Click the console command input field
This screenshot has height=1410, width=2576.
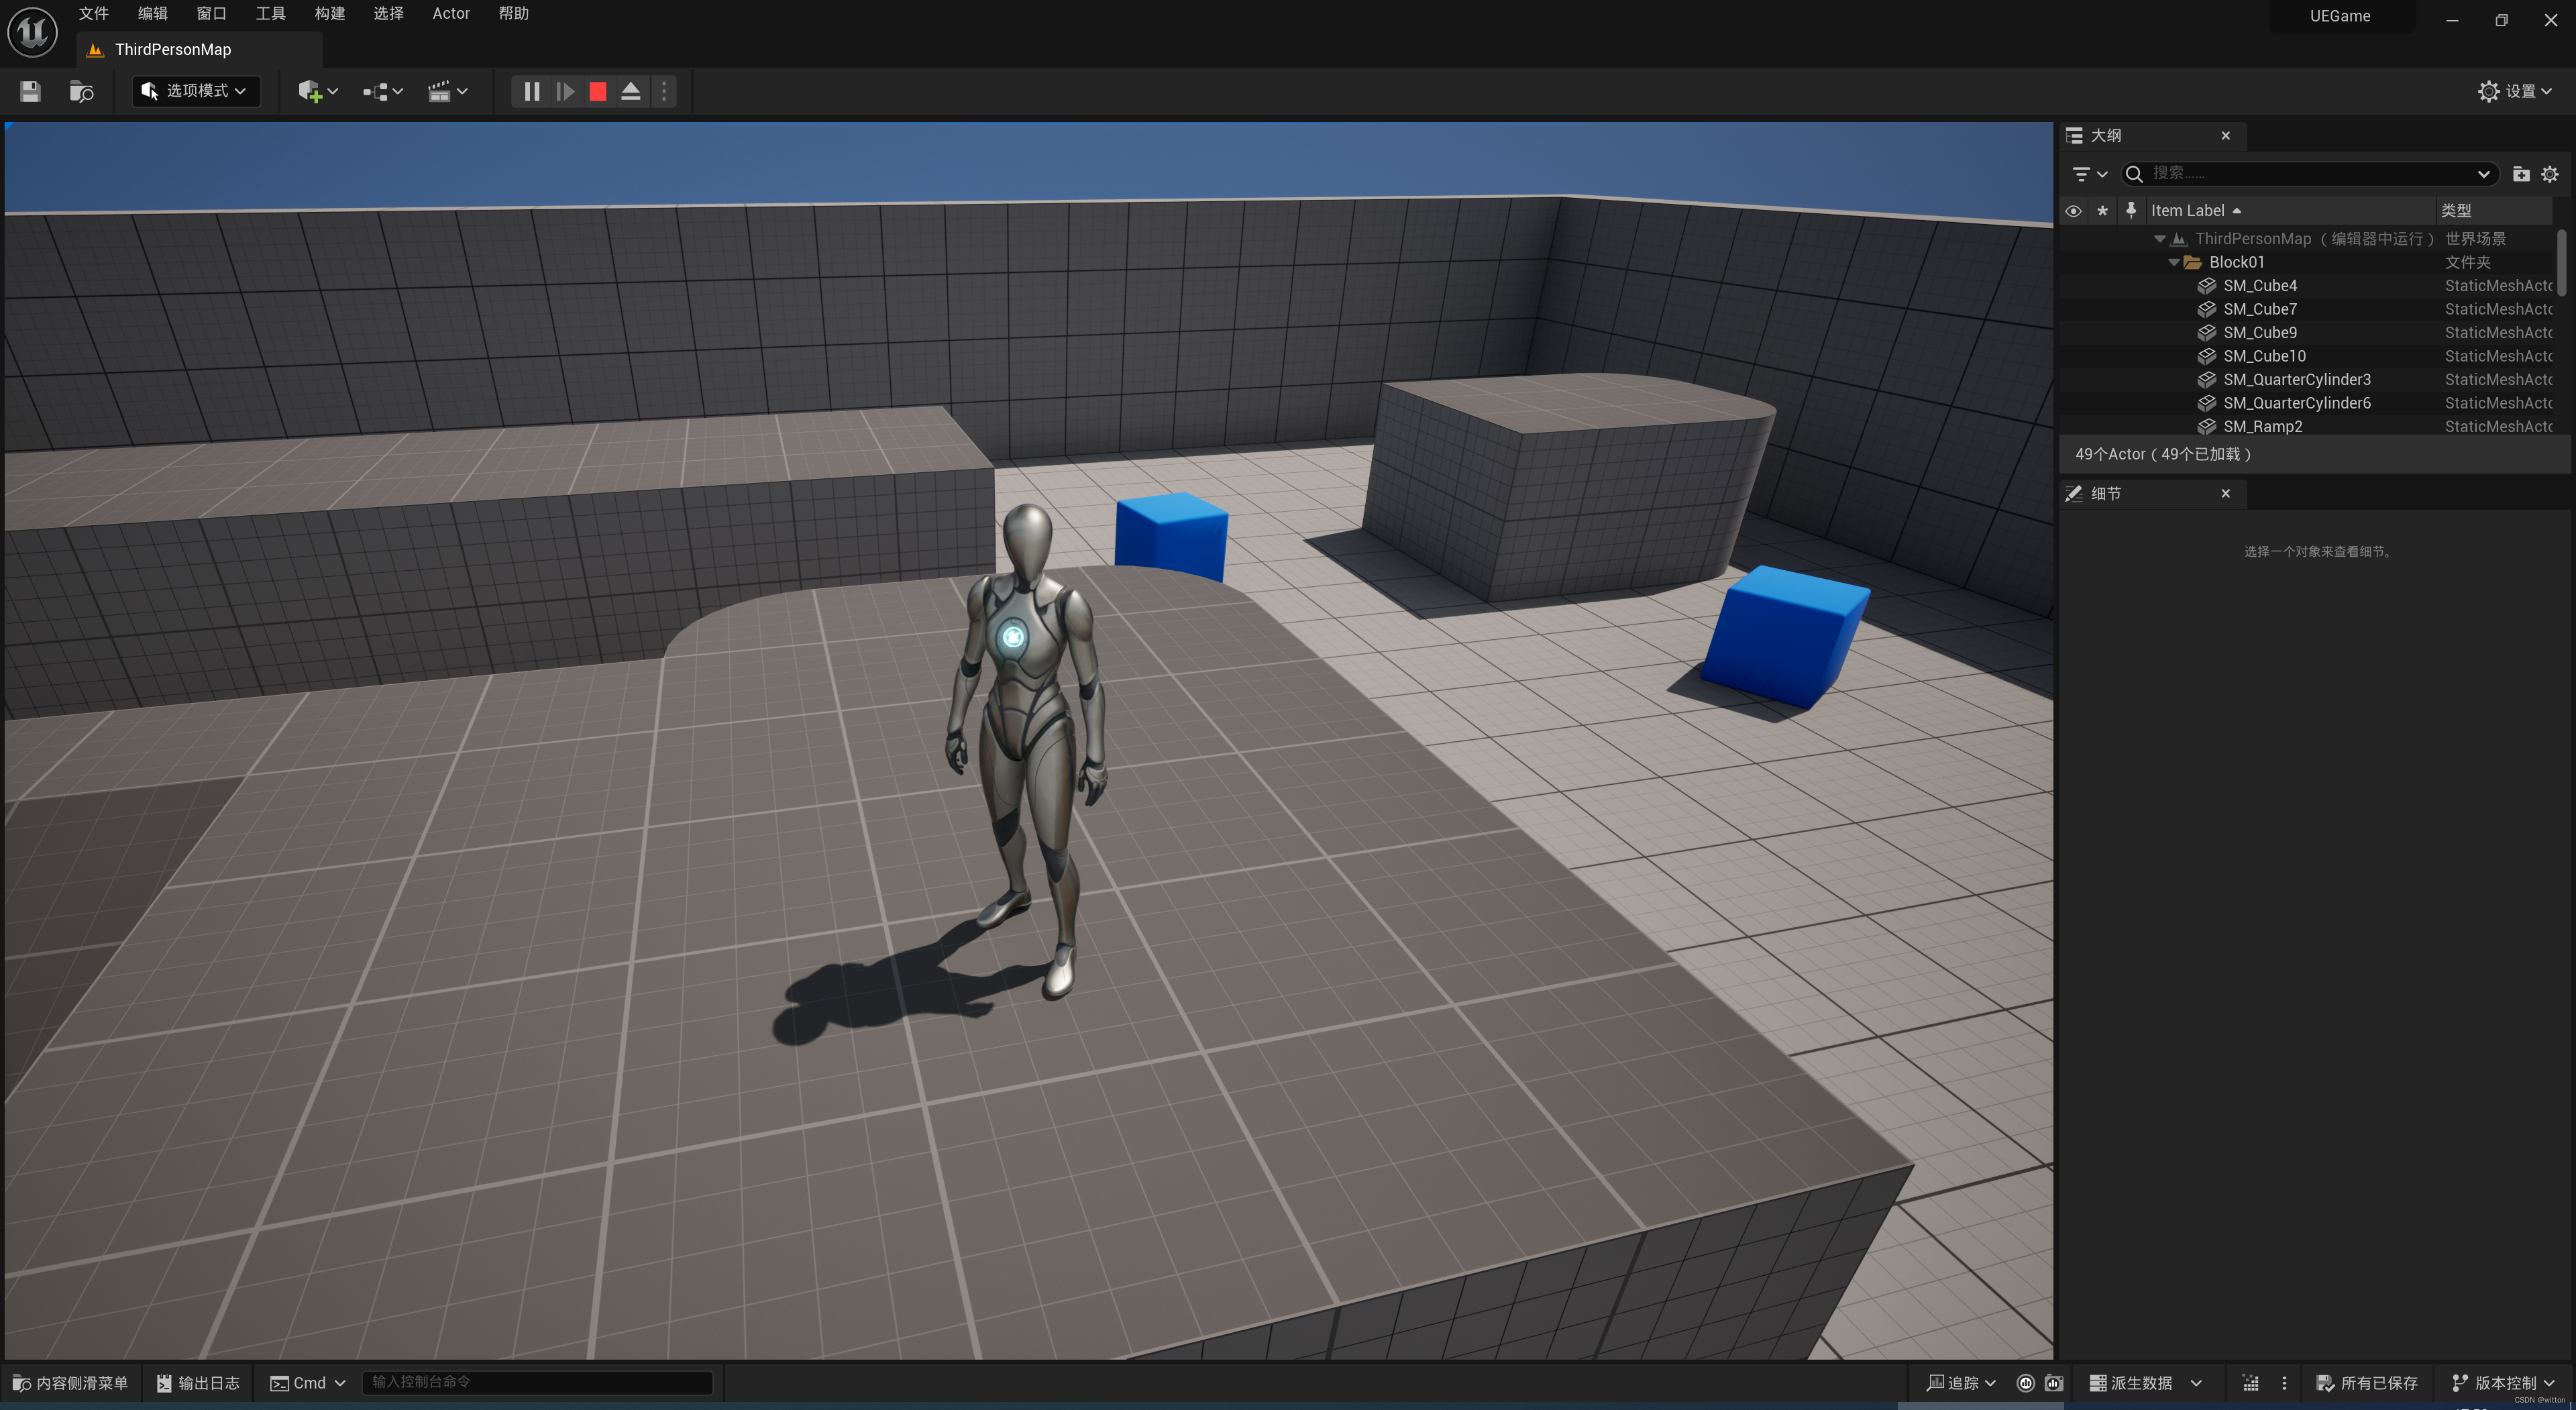click(537, 1383)
